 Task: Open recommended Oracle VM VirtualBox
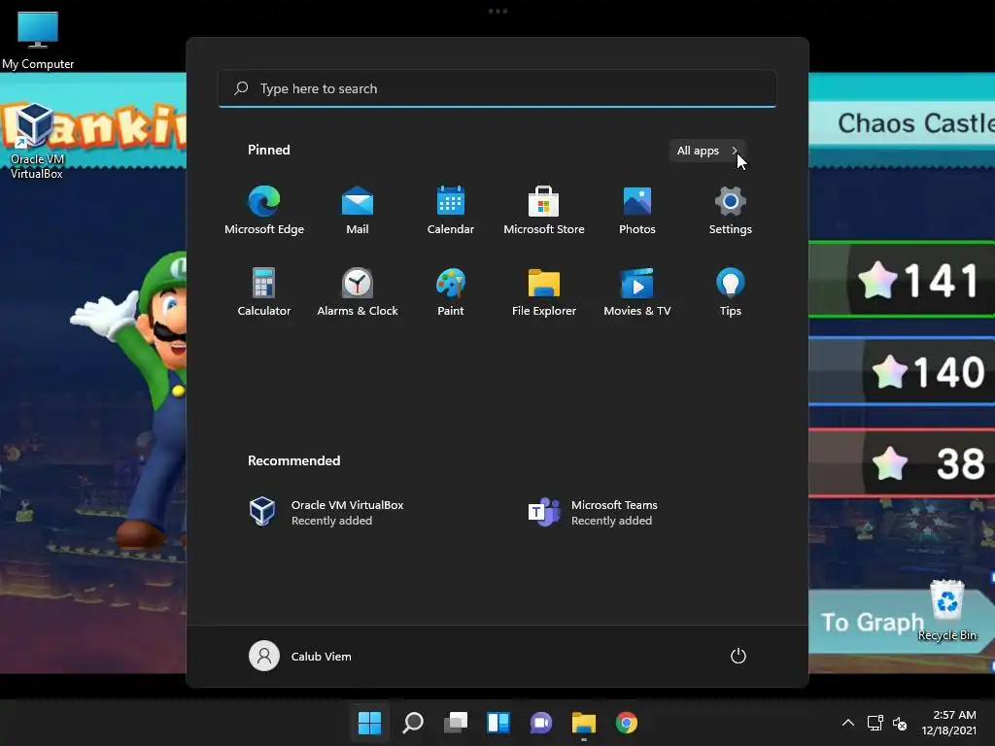[x=326, y=512]
